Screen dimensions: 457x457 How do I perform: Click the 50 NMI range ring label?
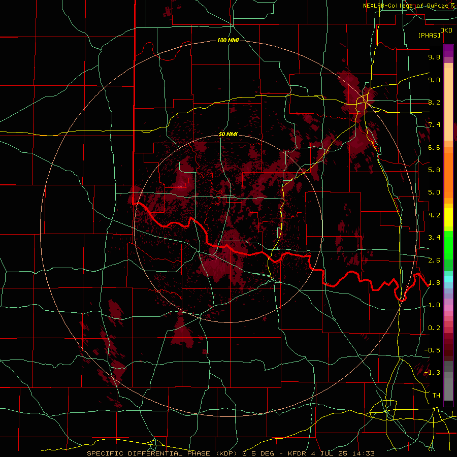pyautogui.click(x=228, y=135)
